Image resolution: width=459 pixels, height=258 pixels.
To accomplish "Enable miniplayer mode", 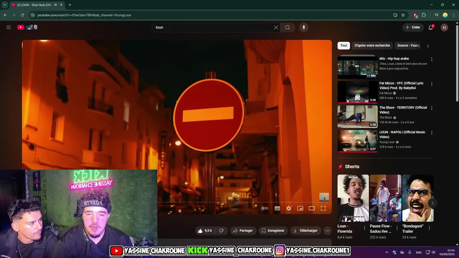I will point(300,208).
